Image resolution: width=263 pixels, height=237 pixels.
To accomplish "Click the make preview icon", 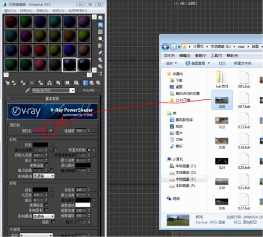I will (x=100, y=52).
